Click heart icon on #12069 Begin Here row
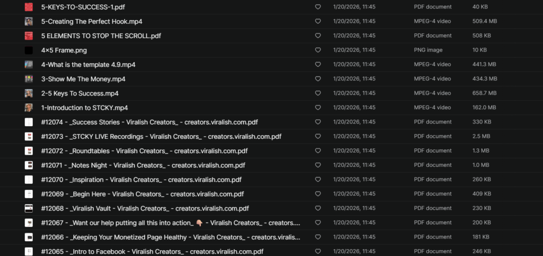Viewport: 543px width, 256px height. pos(318,194)
